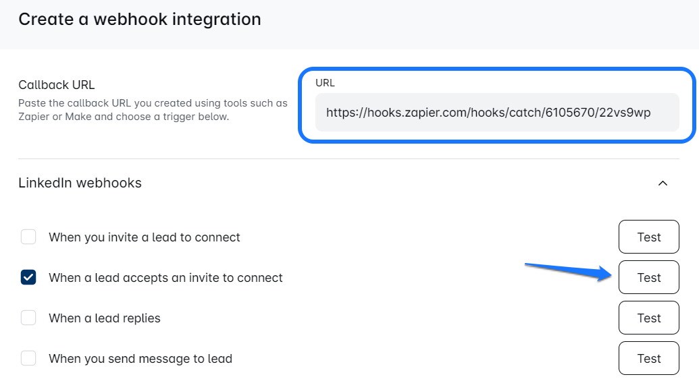Click into the Zapier callback URL field
Image resolution: width=699 pixels, height=379 pixels.
[x=496, y=113]
